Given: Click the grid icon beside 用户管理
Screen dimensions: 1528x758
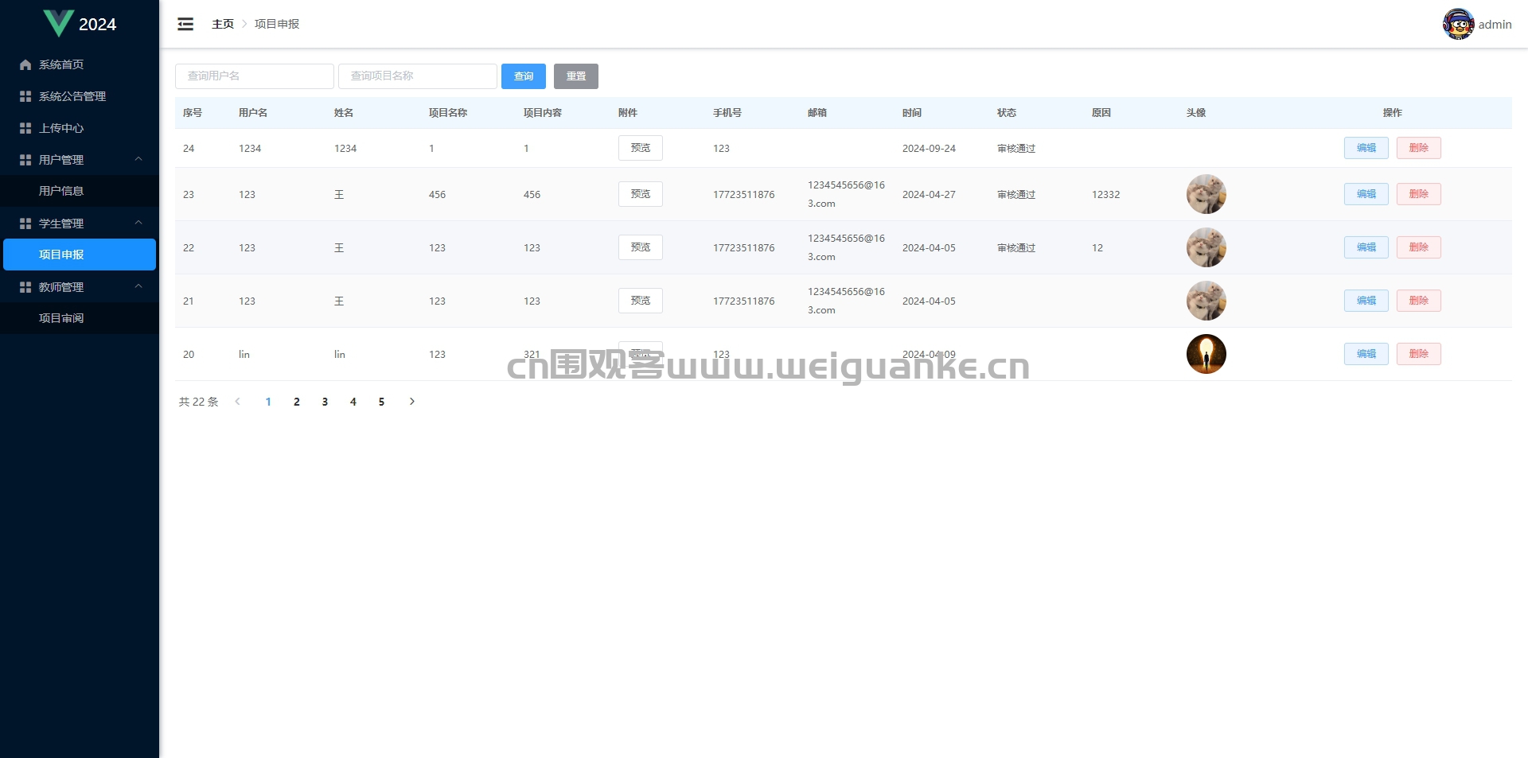Looking at the screenshot, I should pyautogui.click(x=25, y=160).
